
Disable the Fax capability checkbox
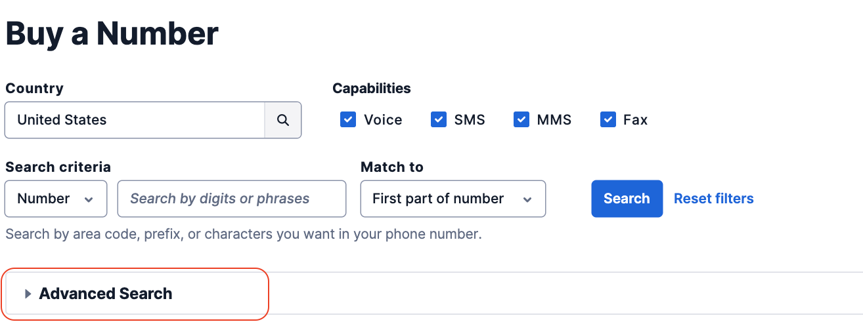coord(608,119)
